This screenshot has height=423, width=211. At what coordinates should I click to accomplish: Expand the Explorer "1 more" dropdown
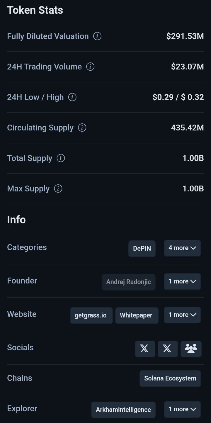click(x=182, y=410)
